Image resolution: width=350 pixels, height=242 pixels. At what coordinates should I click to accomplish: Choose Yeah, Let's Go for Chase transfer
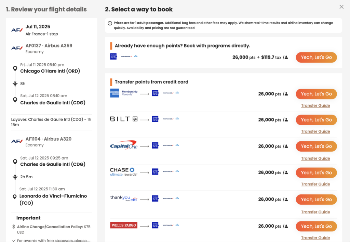click(x=316, y=173)
